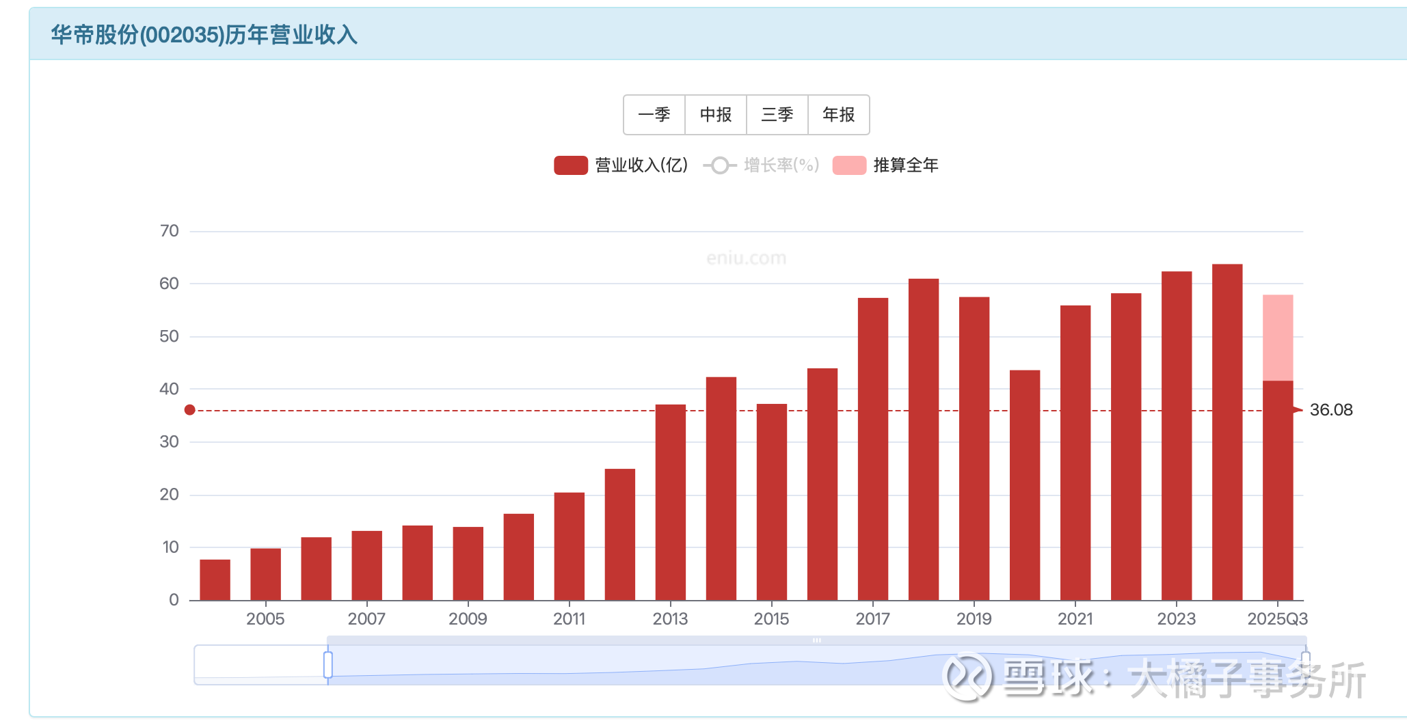Click the tallest revenue bar before 2025Q3
Screen dimensions: 1407x723
pyautogui.click(x=1227, y=432)
